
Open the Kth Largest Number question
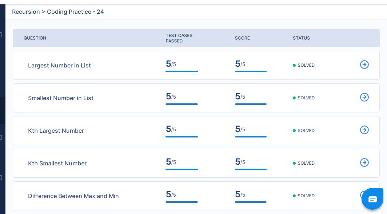[56, 131]
